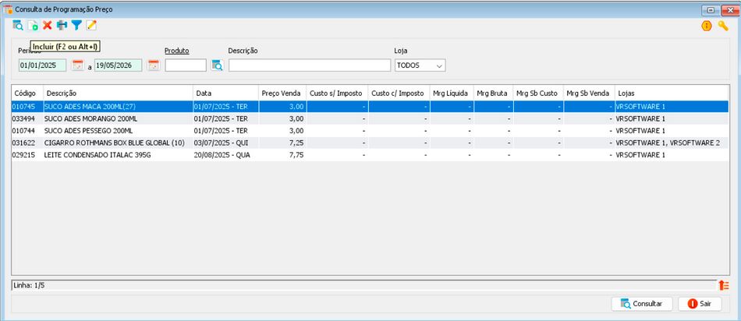Click the Custo c/ Imposto column header
The height and width of the screenshot is (321, 741).
coord(399,93)
